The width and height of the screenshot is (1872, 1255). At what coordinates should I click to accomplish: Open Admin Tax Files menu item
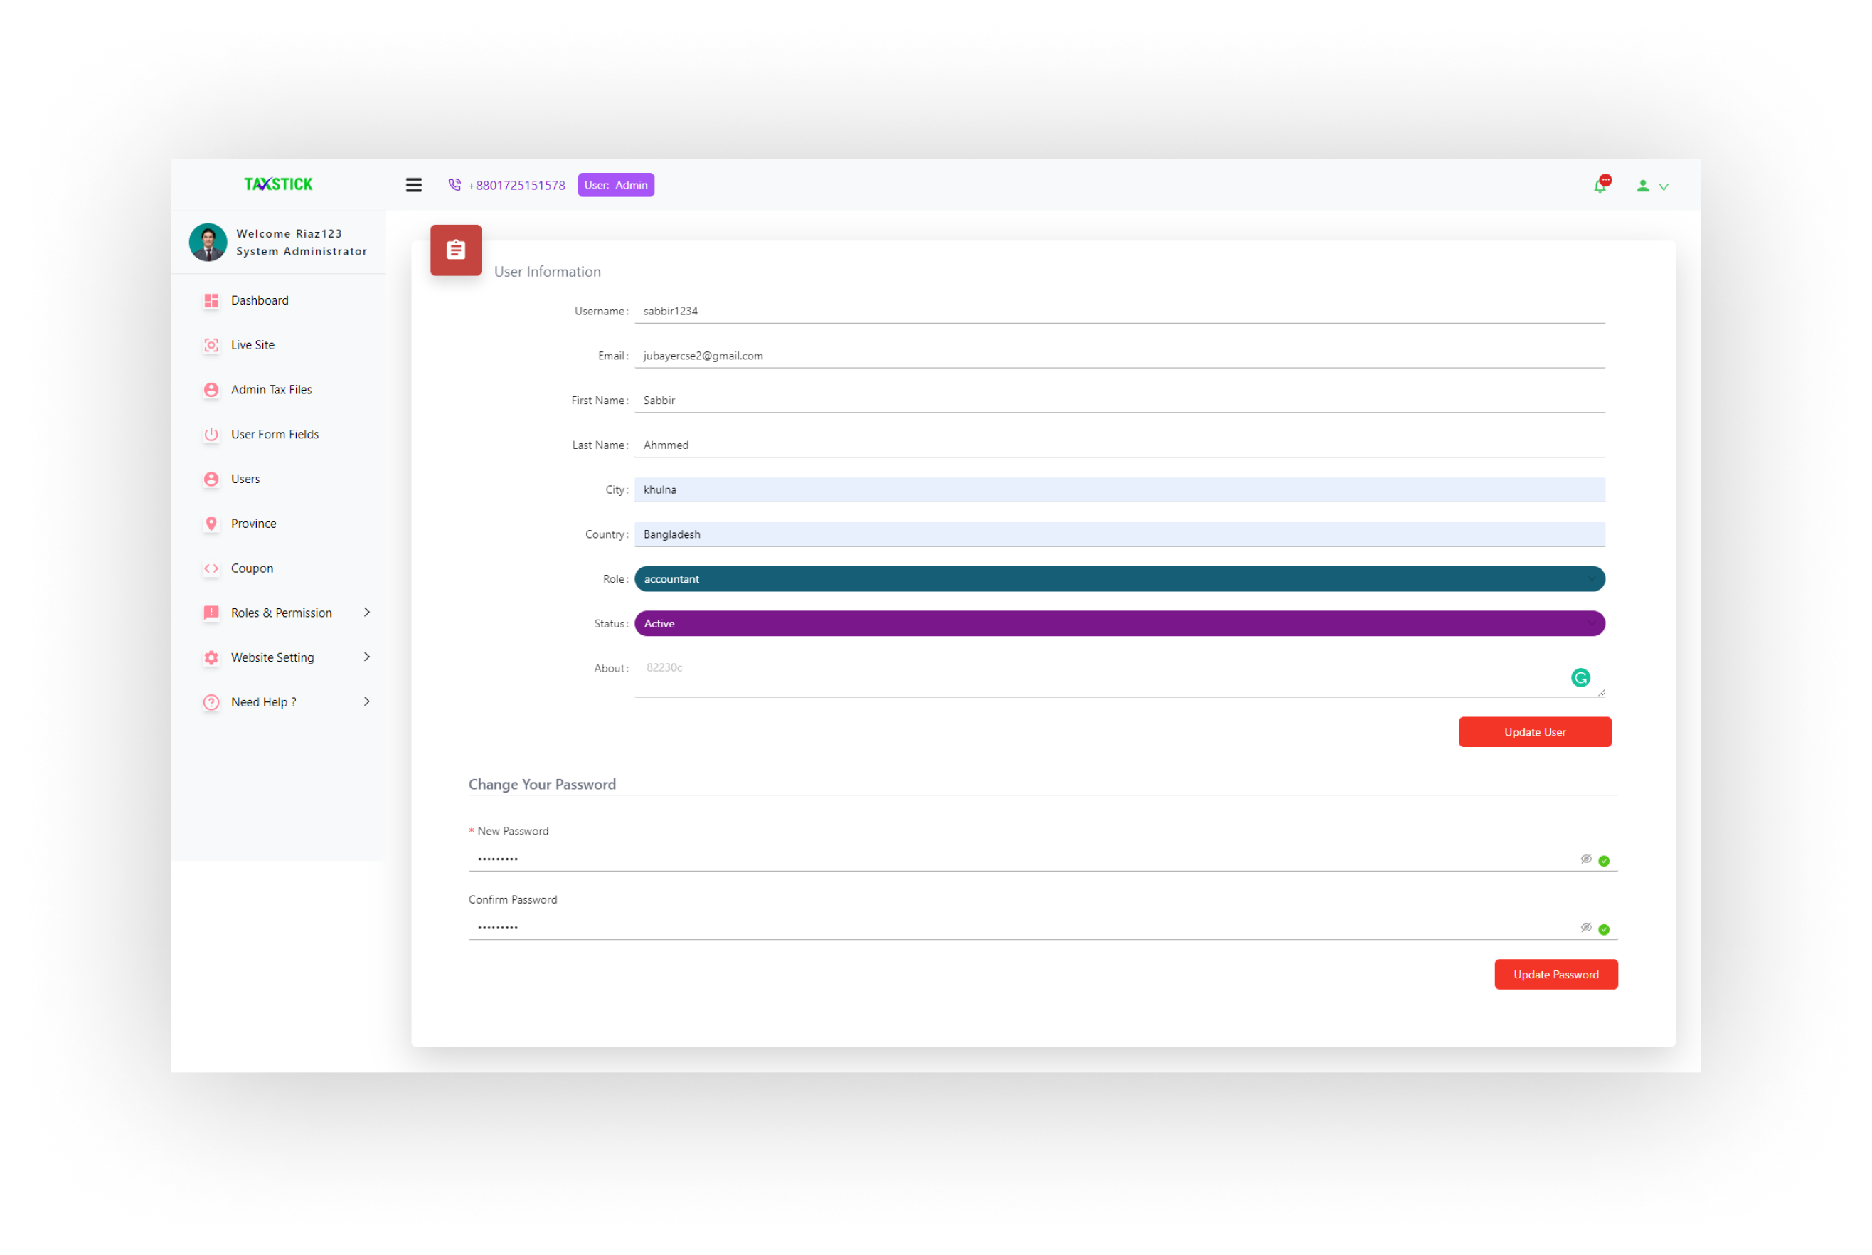[271, 390]
